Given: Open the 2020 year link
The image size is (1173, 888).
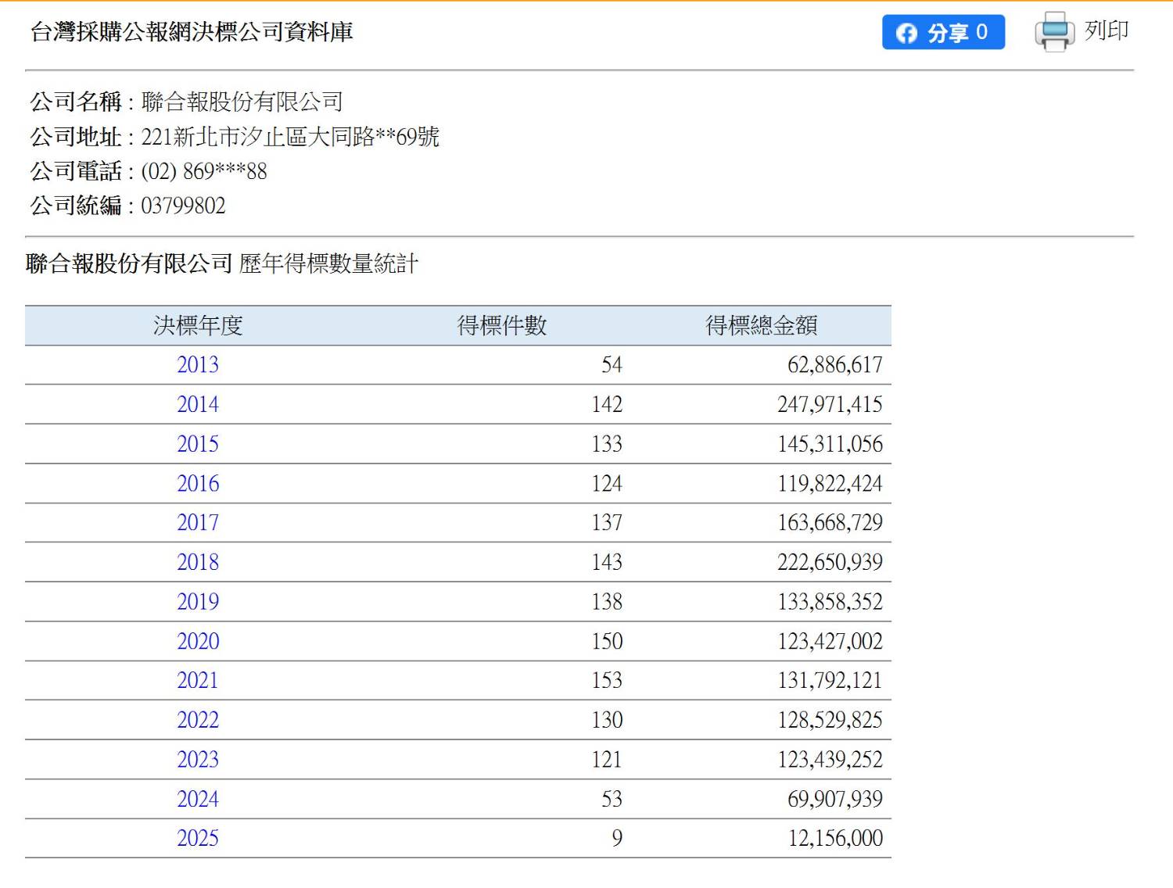Looking at the screenshot, I should click(x=198, y=641).
